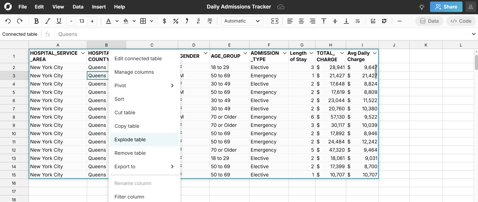
Task: Expand the Export to submenu
Action: [x=144, y=166]
